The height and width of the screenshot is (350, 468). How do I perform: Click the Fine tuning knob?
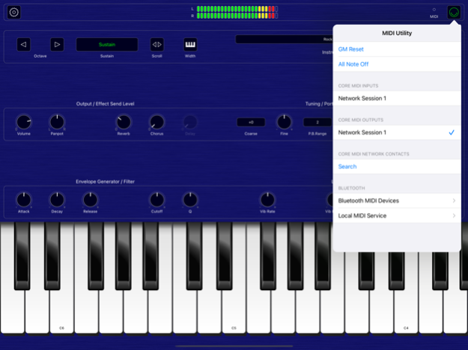tap(284, 122)
